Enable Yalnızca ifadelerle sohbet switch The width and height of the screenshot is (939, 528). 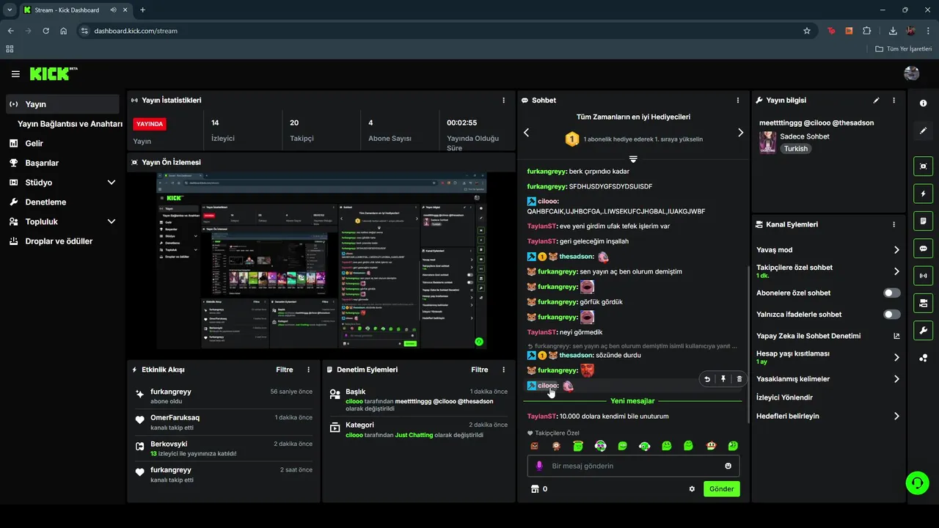point(892,315)
